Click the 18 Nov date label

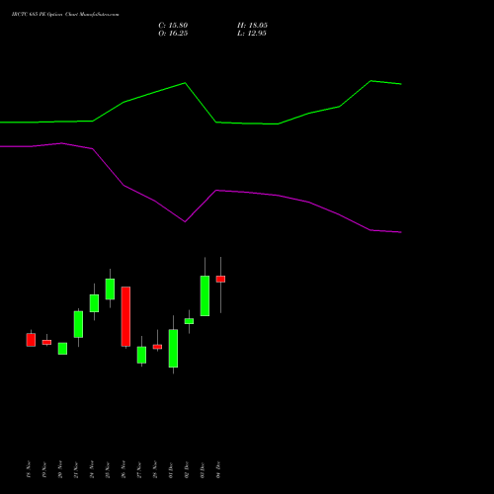(x=29, y=469)
